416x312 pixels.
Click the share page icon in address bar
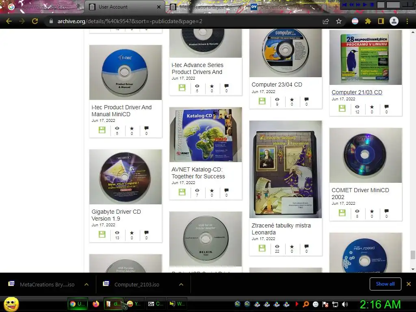(326, 21)
